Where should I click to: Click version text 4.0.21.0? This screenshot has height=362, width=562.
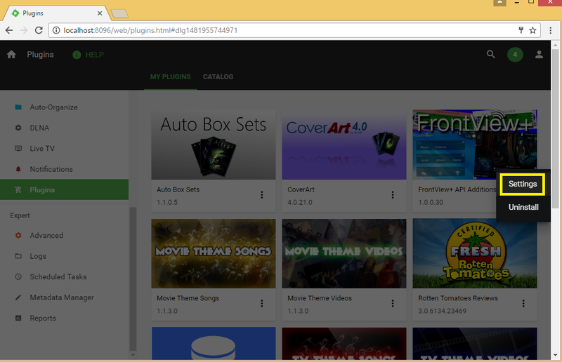[x=300, y=202]
